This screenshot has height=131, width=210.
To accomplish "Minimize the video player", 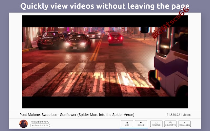I will point(156,124).
